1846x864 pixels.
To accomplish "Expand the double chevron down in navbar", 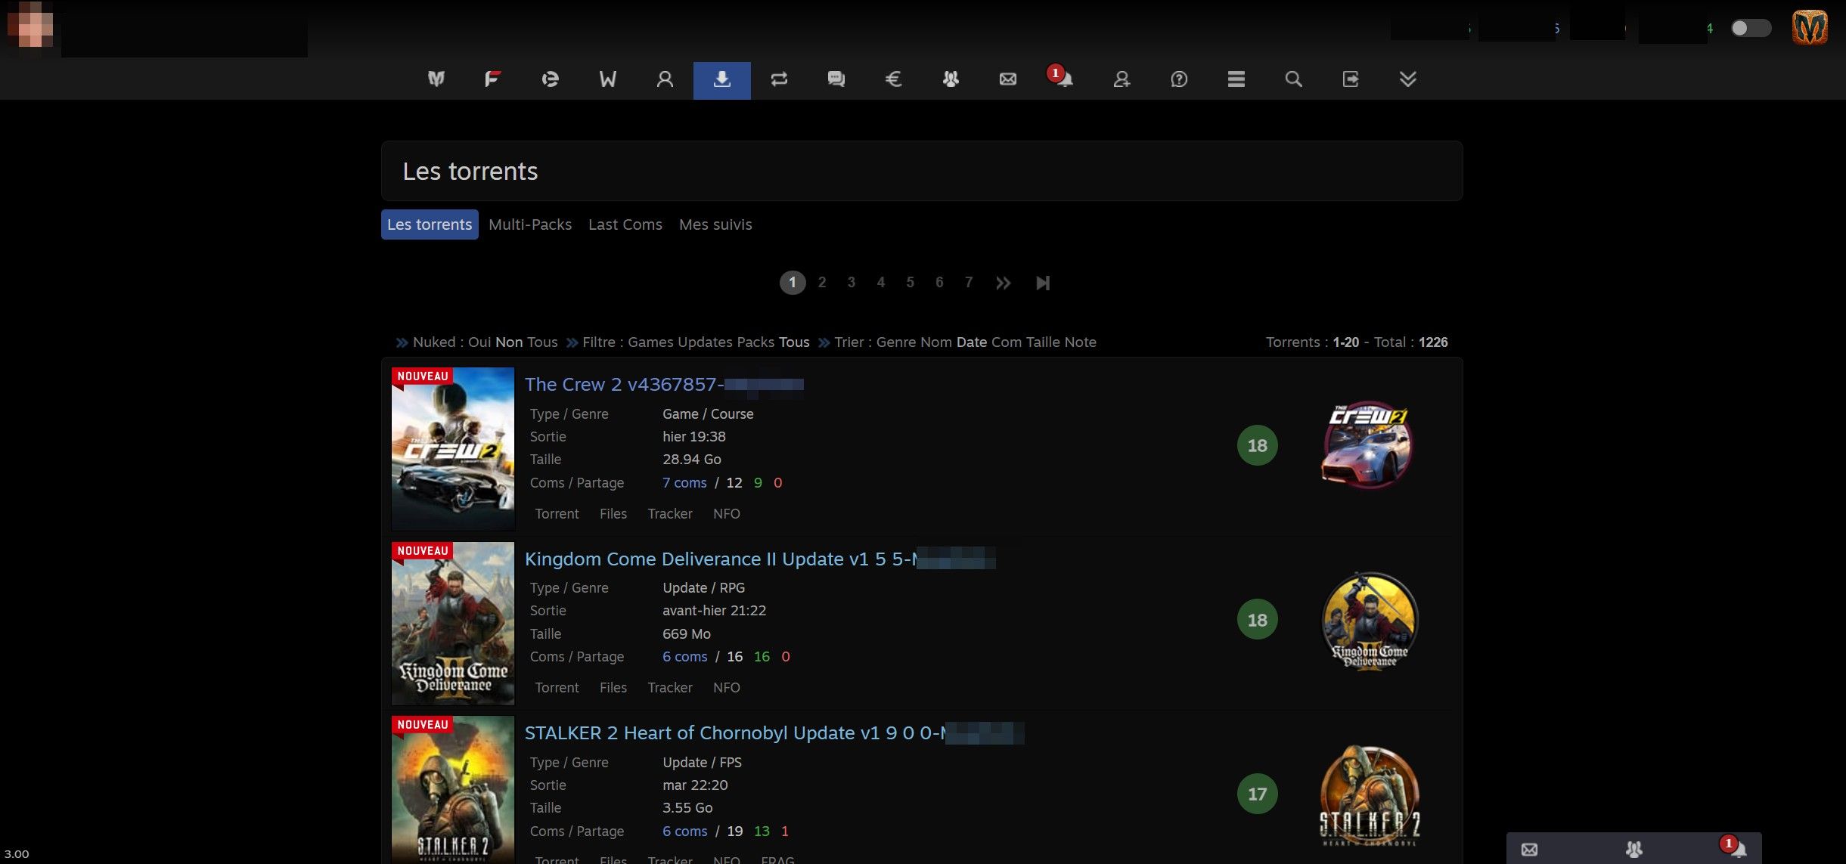I will [x=1407, y=79].
